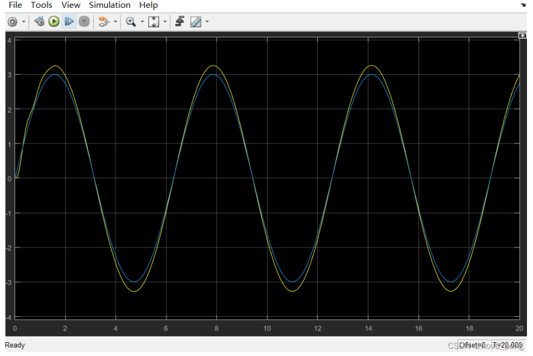
Task: Open the File menu
Action: pos(15,5)
